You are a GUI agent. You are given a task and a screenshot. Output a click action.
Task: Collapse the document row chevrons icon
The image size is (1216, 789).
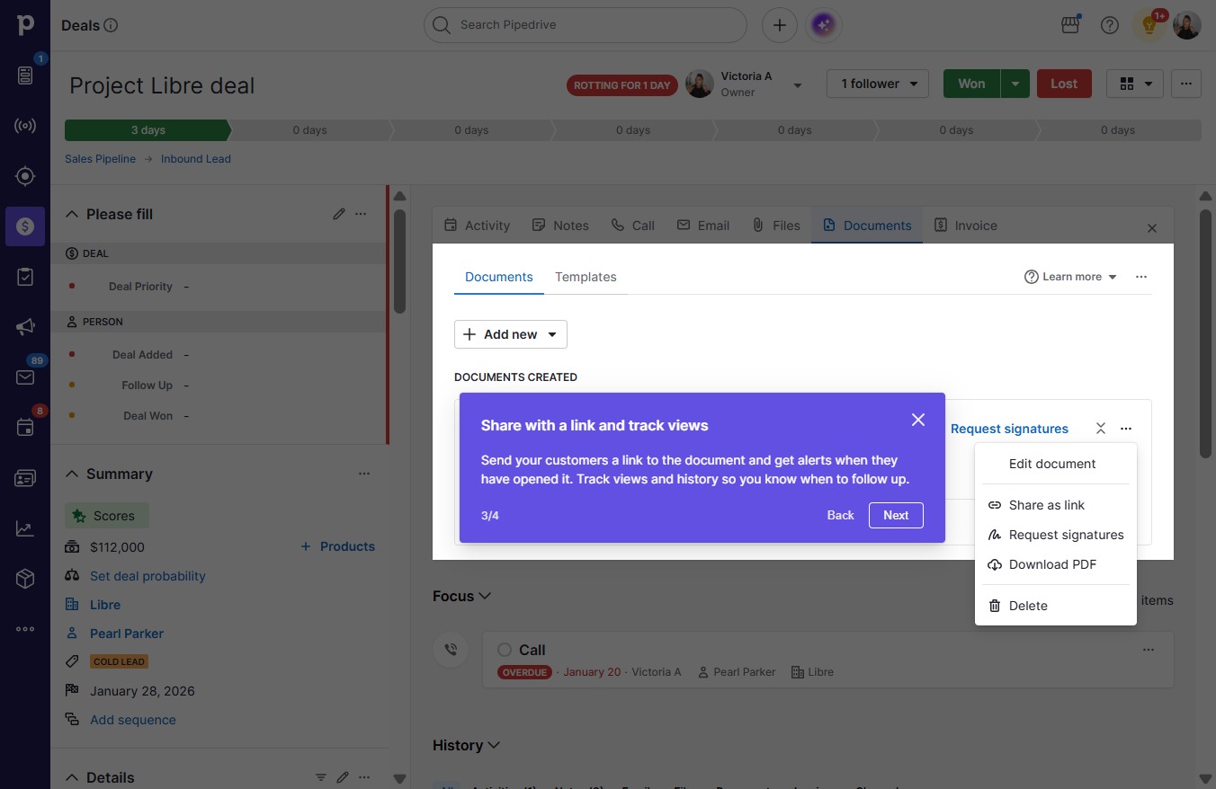click(1101, 429)
